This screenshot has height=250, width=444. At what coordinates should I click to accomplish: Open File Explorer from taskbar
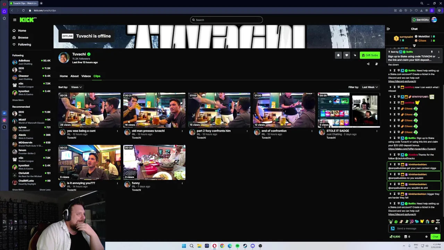(x=199, y=246)
